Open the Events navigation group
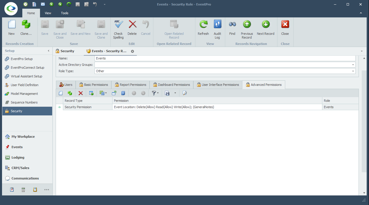Viewport: 369px width, 205px height. click(27, 147)
